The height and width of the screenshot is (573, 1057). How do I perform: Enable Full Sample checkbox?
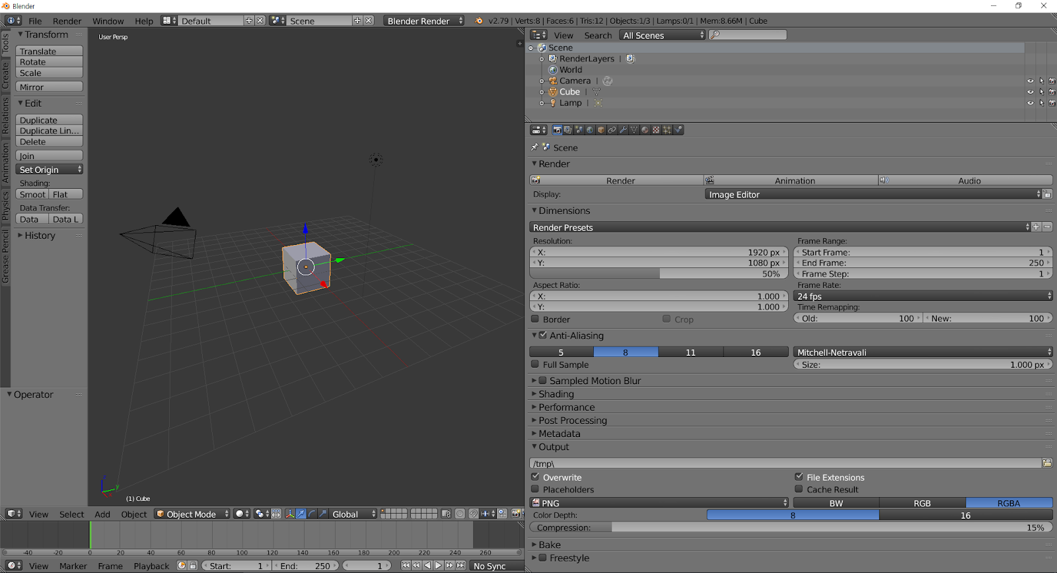click(x=535, y=364)
